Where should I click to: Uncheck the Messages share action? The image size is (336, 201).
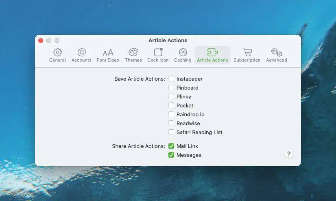coord(172,155)
